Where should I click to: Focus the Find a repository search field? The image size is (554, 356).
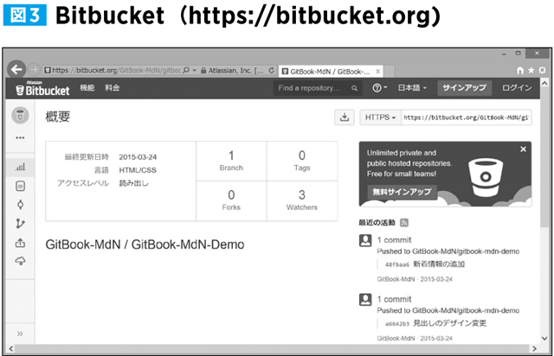317,88
